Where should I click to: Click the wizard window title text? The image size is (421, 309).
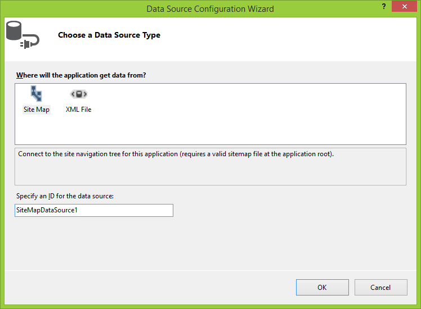coord(210,9)
